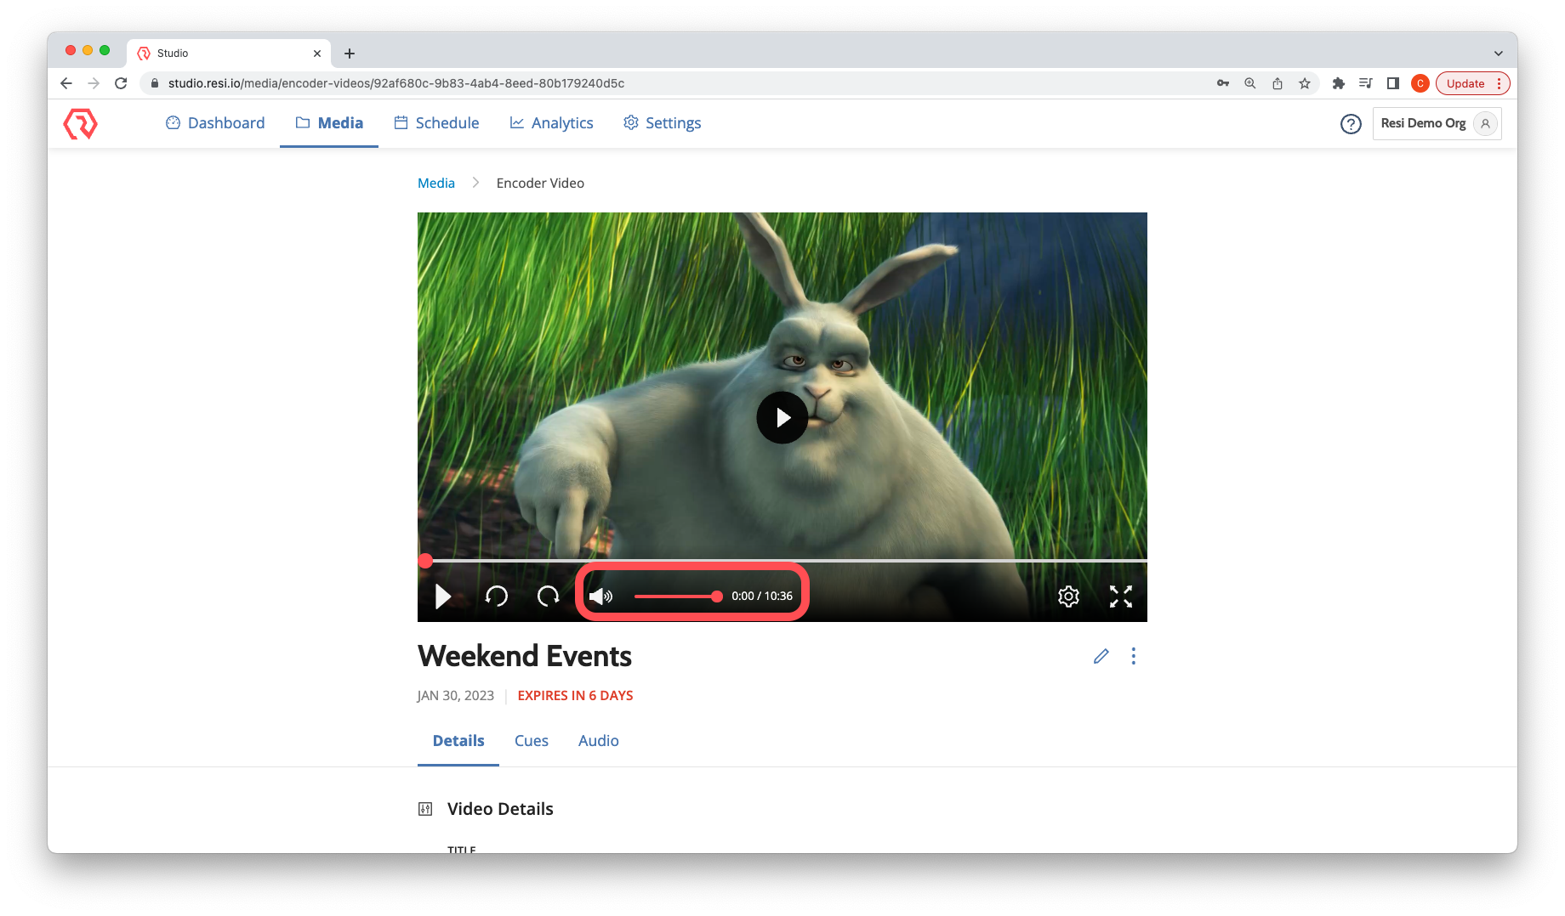This screenshot has width=1565, height=916.
Task: Click the rewind/replay back icon in player
Action: tap(497, 597)
